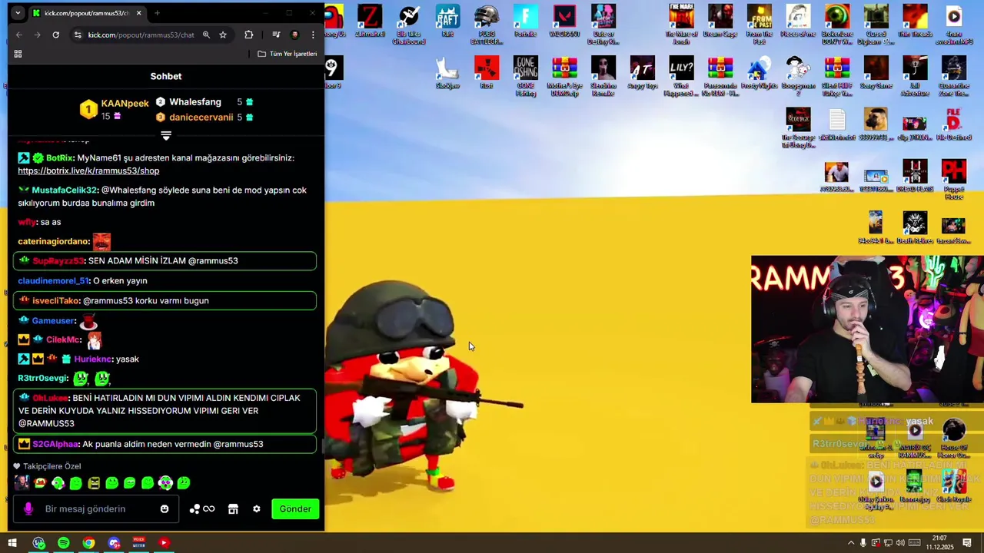The width and height of the screenshot is (984, 553).
Task: Open Spotify from the taskbar
Action: coord(64,543)
